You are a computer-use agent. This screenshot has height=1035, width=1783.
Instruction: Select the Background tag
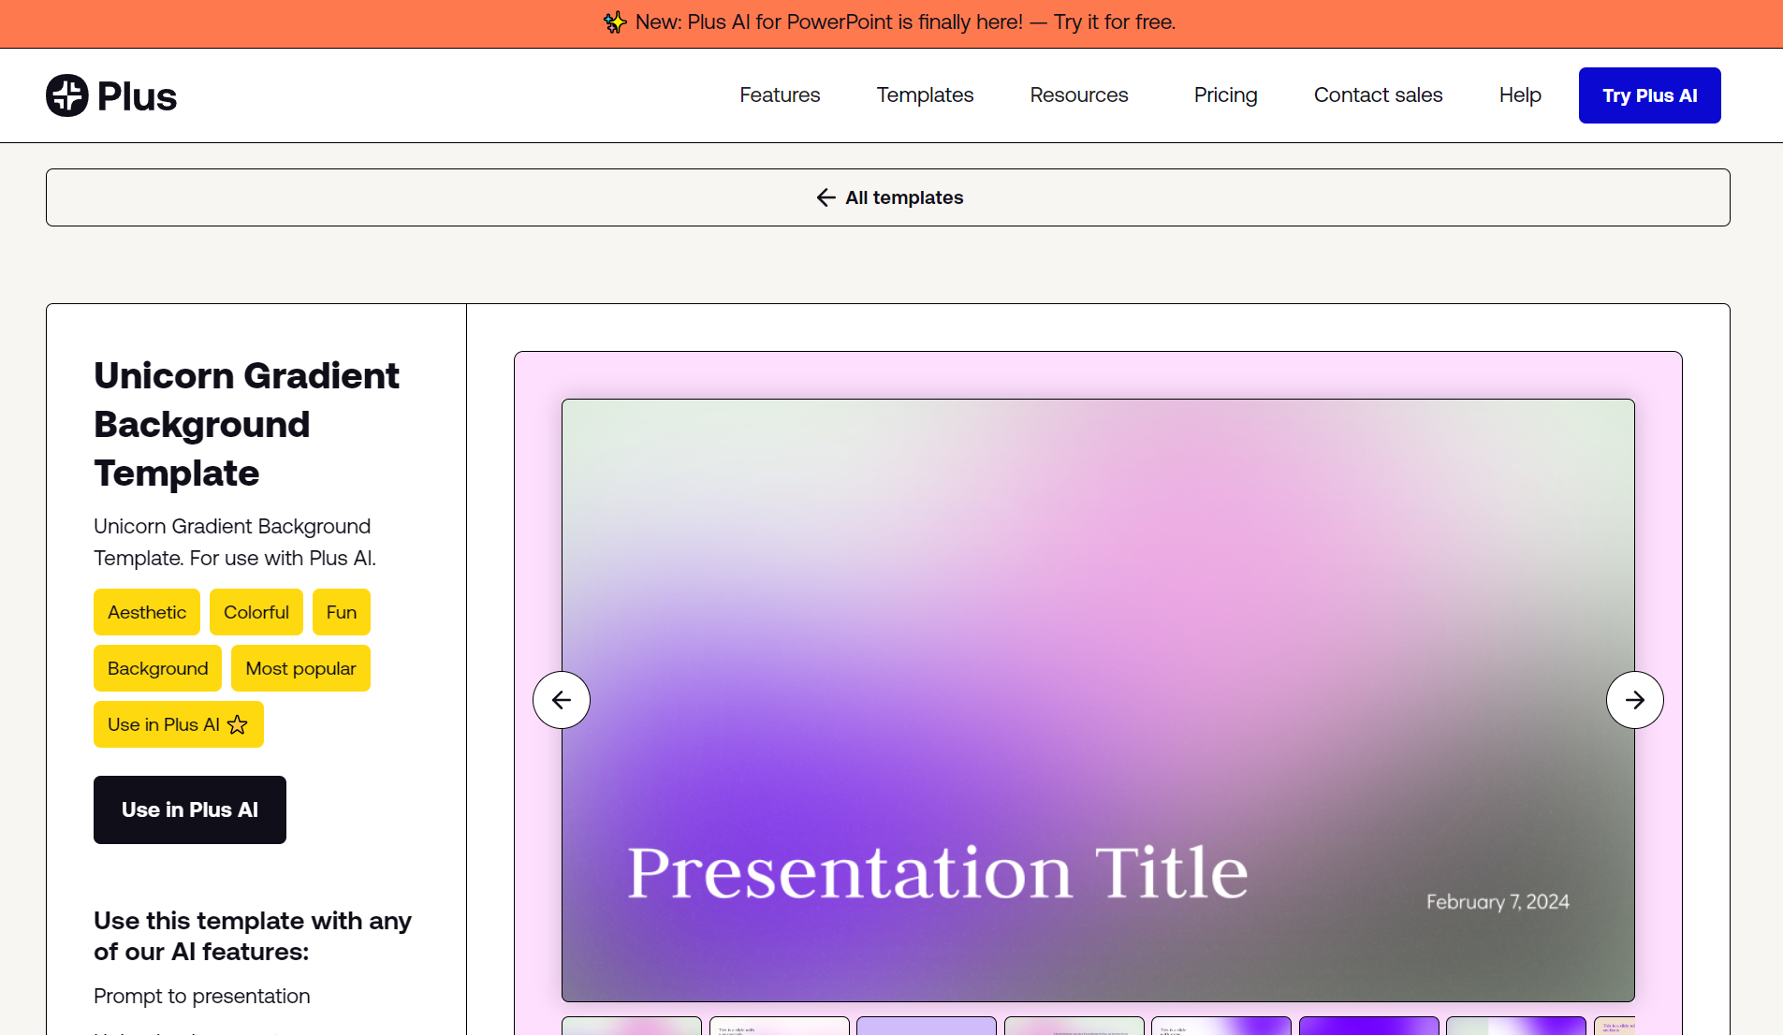click(158, 668)
